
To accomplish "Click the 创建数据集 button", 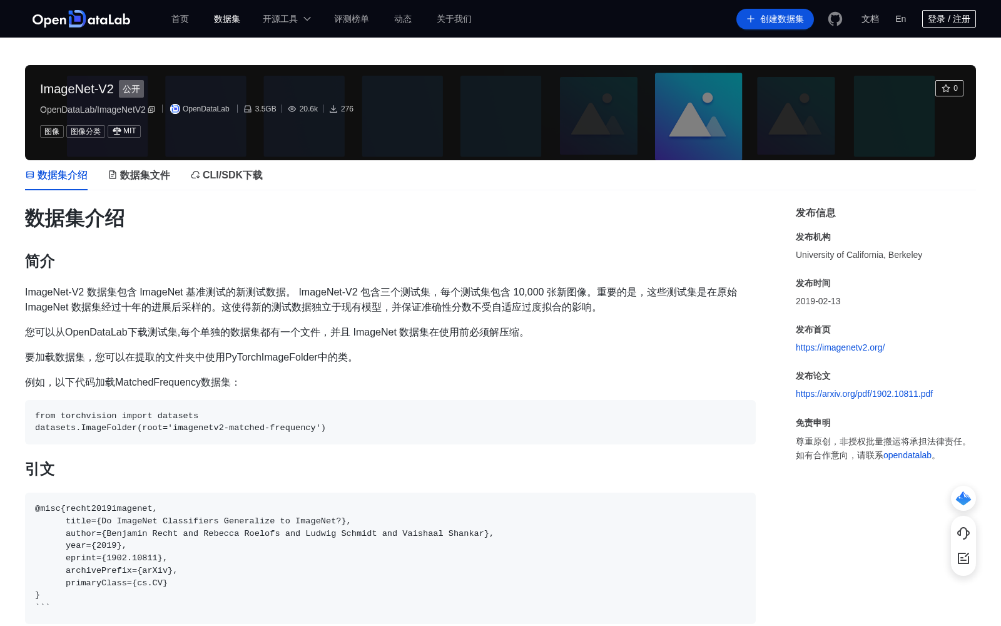I will (775, 19).
